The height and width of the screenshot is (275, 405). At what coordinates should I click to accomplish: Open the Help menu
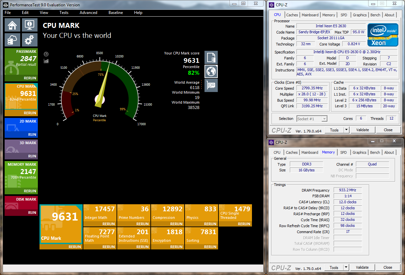(138, 13)
